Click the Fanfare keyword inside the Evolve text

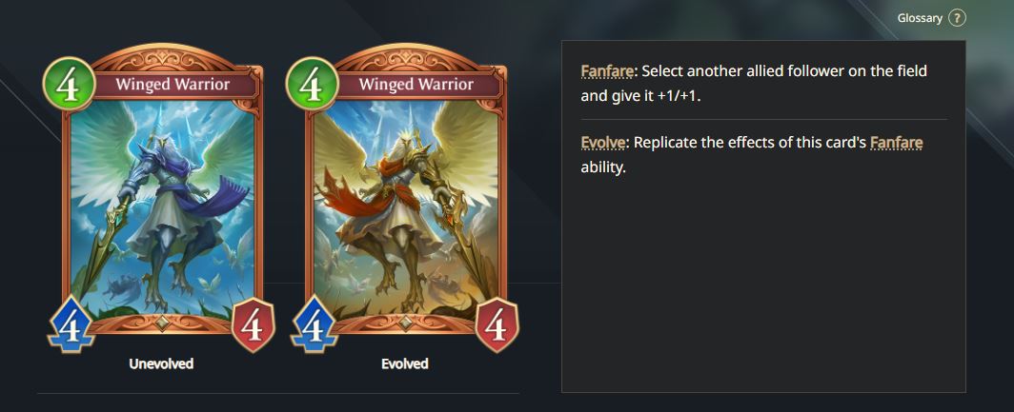click(x=896, y=142)
